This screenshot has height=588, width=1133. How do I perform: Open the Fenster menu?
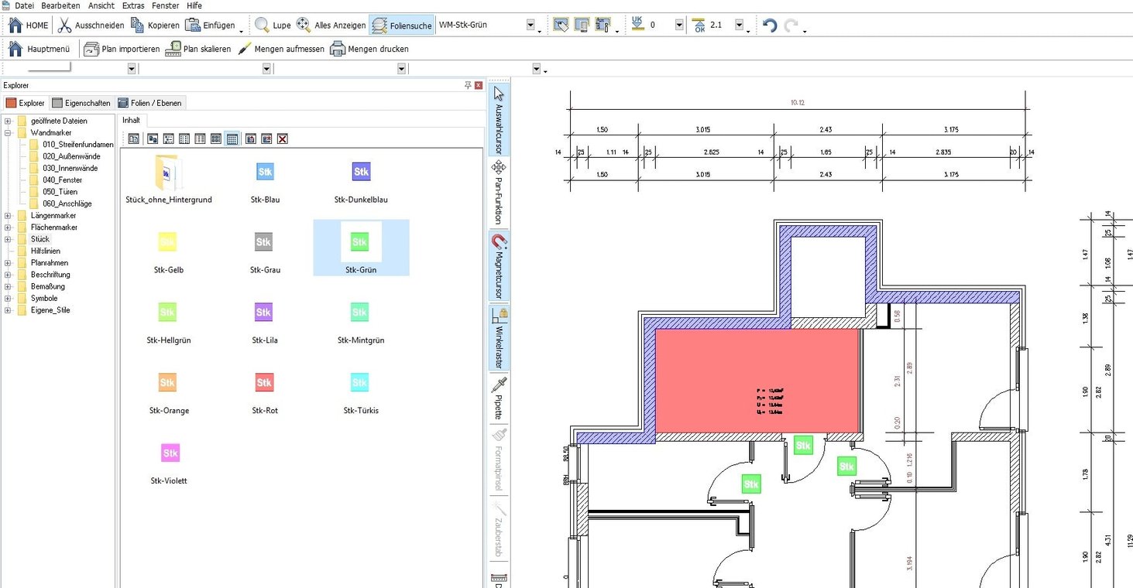[166, 5]
